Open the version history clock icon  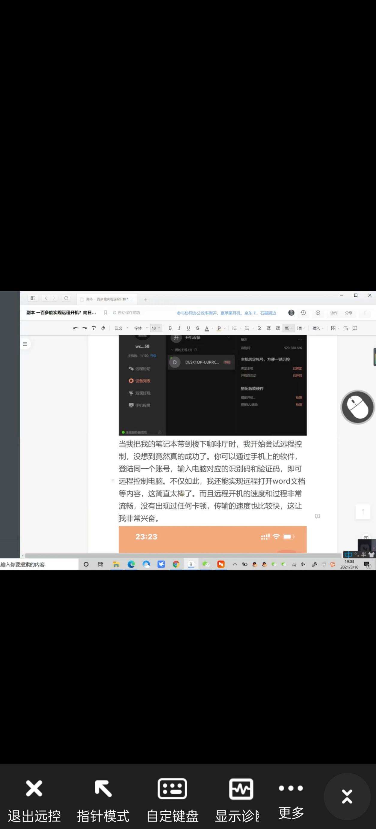click(303, 313)
